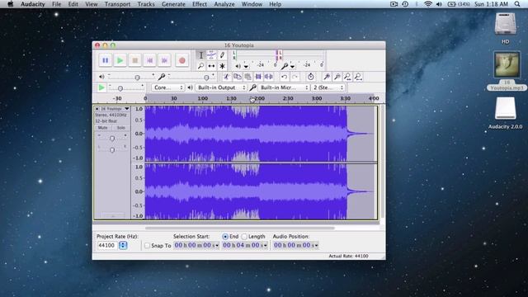Select the Length radio button
Viewport: 528px width, 297px height.
click(244, 237)
